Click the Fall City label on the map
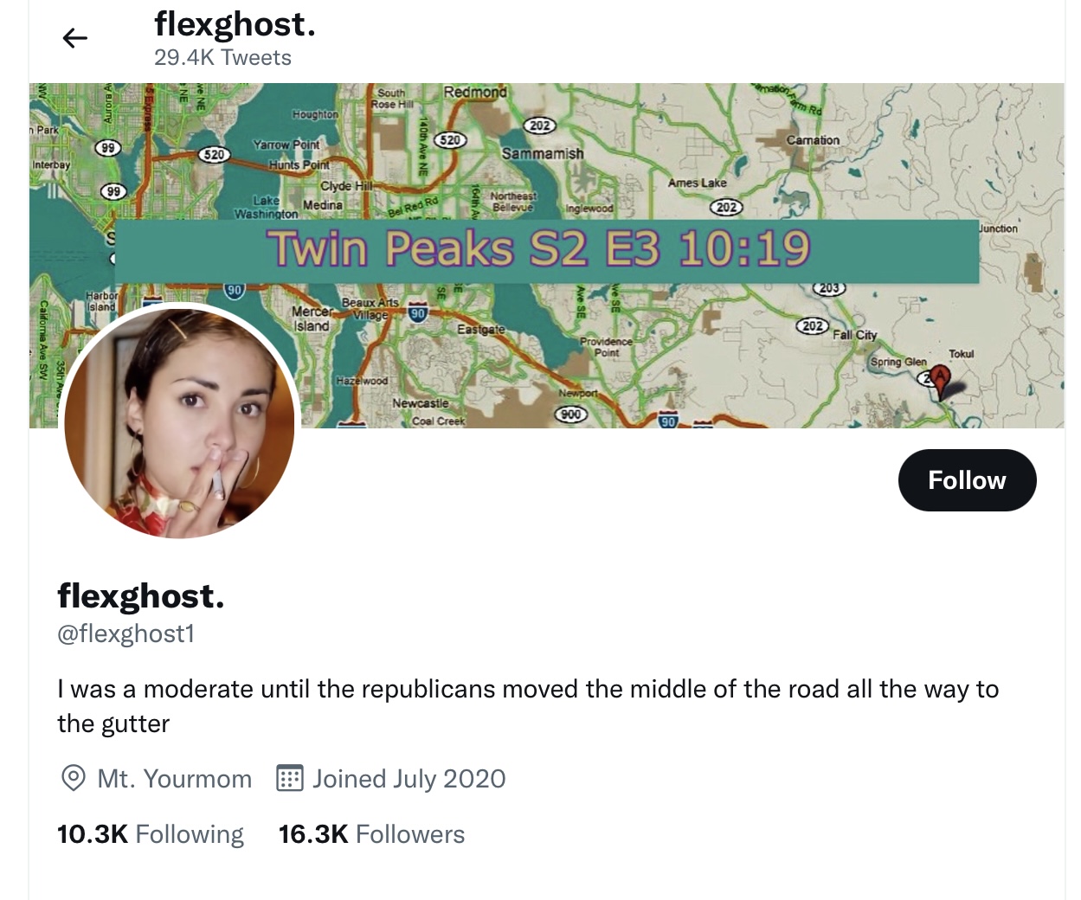The height and width of the screenshot is (900, 1081). [855, 335]
